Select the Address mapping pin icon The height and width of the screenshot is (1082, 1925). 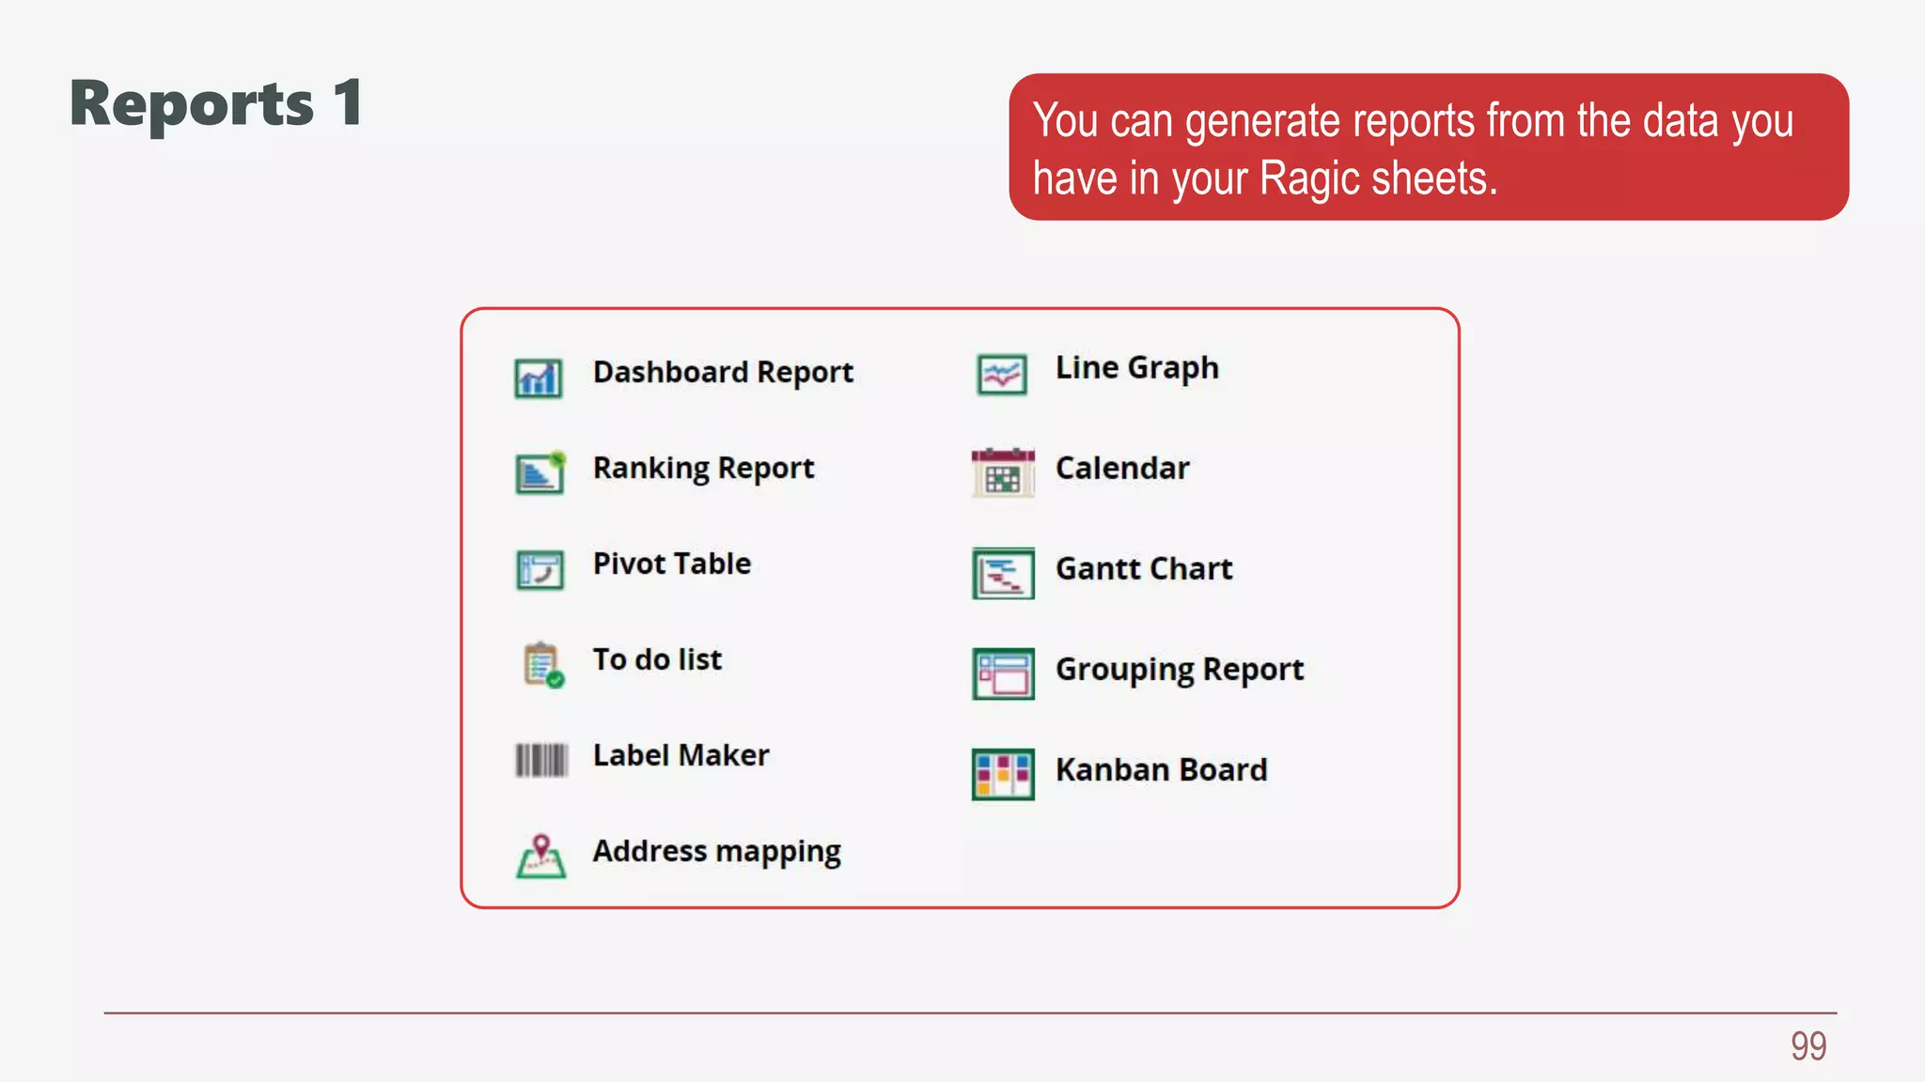[541, 857]
